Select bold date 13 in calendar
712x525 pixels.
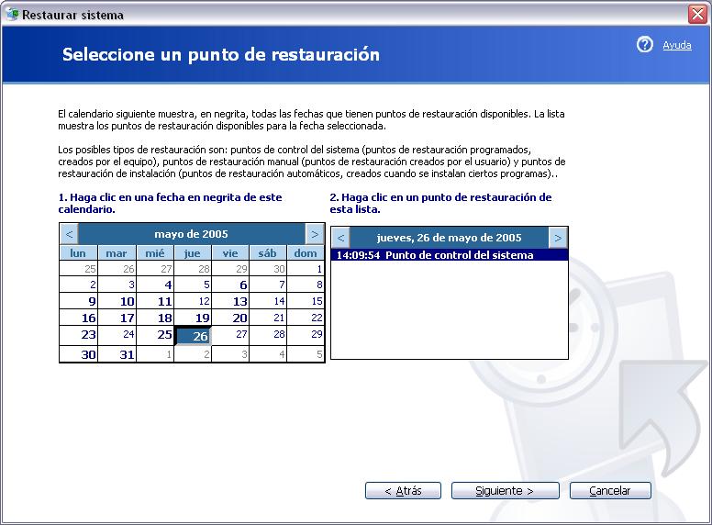tap(230, 301)
